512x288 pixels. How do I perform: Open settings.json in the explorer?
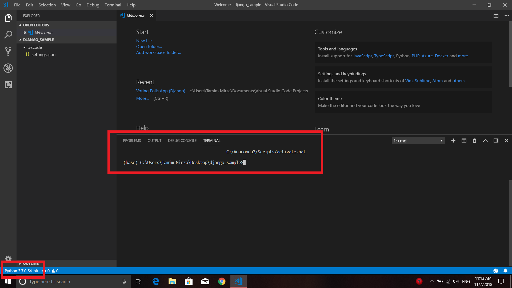click(x=43, y=54)
